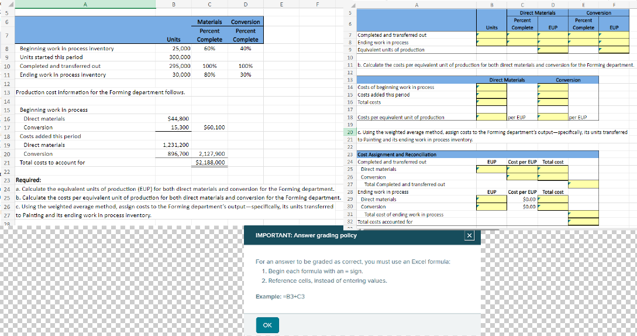Click the 1,231,200 direct materials added cell
This screenshot has height=336, width=637.
pos(174,145)
